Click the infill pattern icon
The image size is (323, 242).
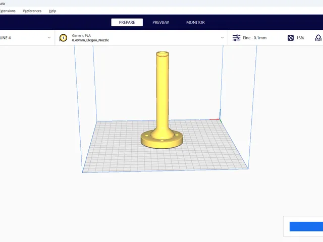(291, 38)
